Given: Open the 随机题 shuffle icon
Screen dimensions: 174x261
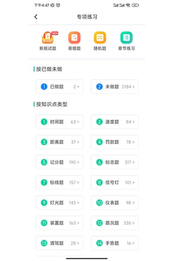Looking at the screenshot, I should (100, 37).
